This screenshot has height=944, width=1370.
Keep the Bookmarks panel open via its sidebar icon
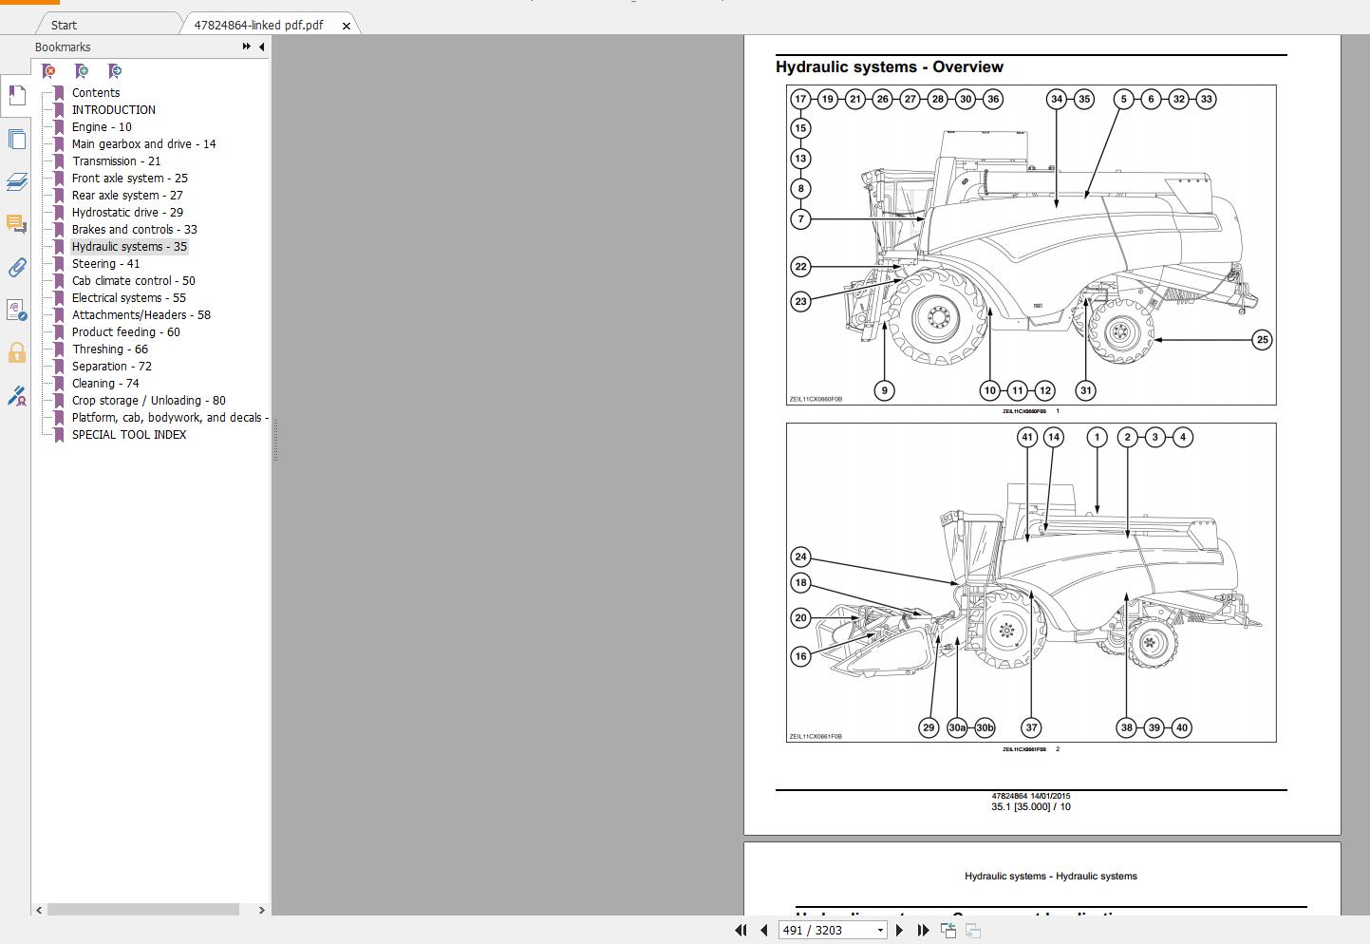point(16,95)
